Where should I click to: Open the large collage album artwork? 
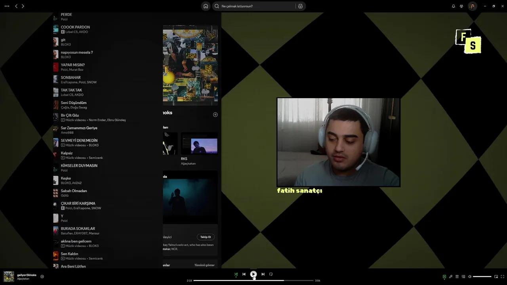tap(190, 65)
